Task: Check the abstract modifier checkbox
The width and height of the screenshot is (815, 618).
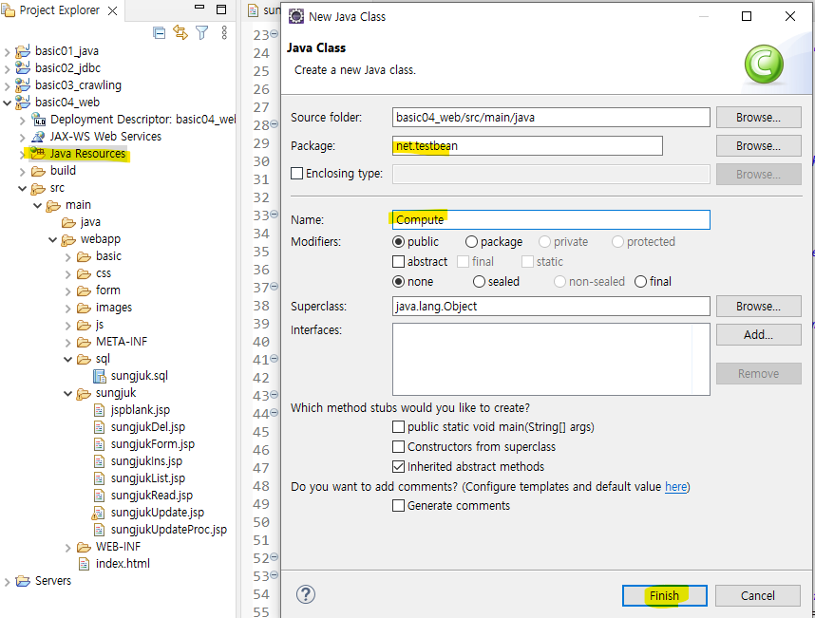Action: point(399,261)
